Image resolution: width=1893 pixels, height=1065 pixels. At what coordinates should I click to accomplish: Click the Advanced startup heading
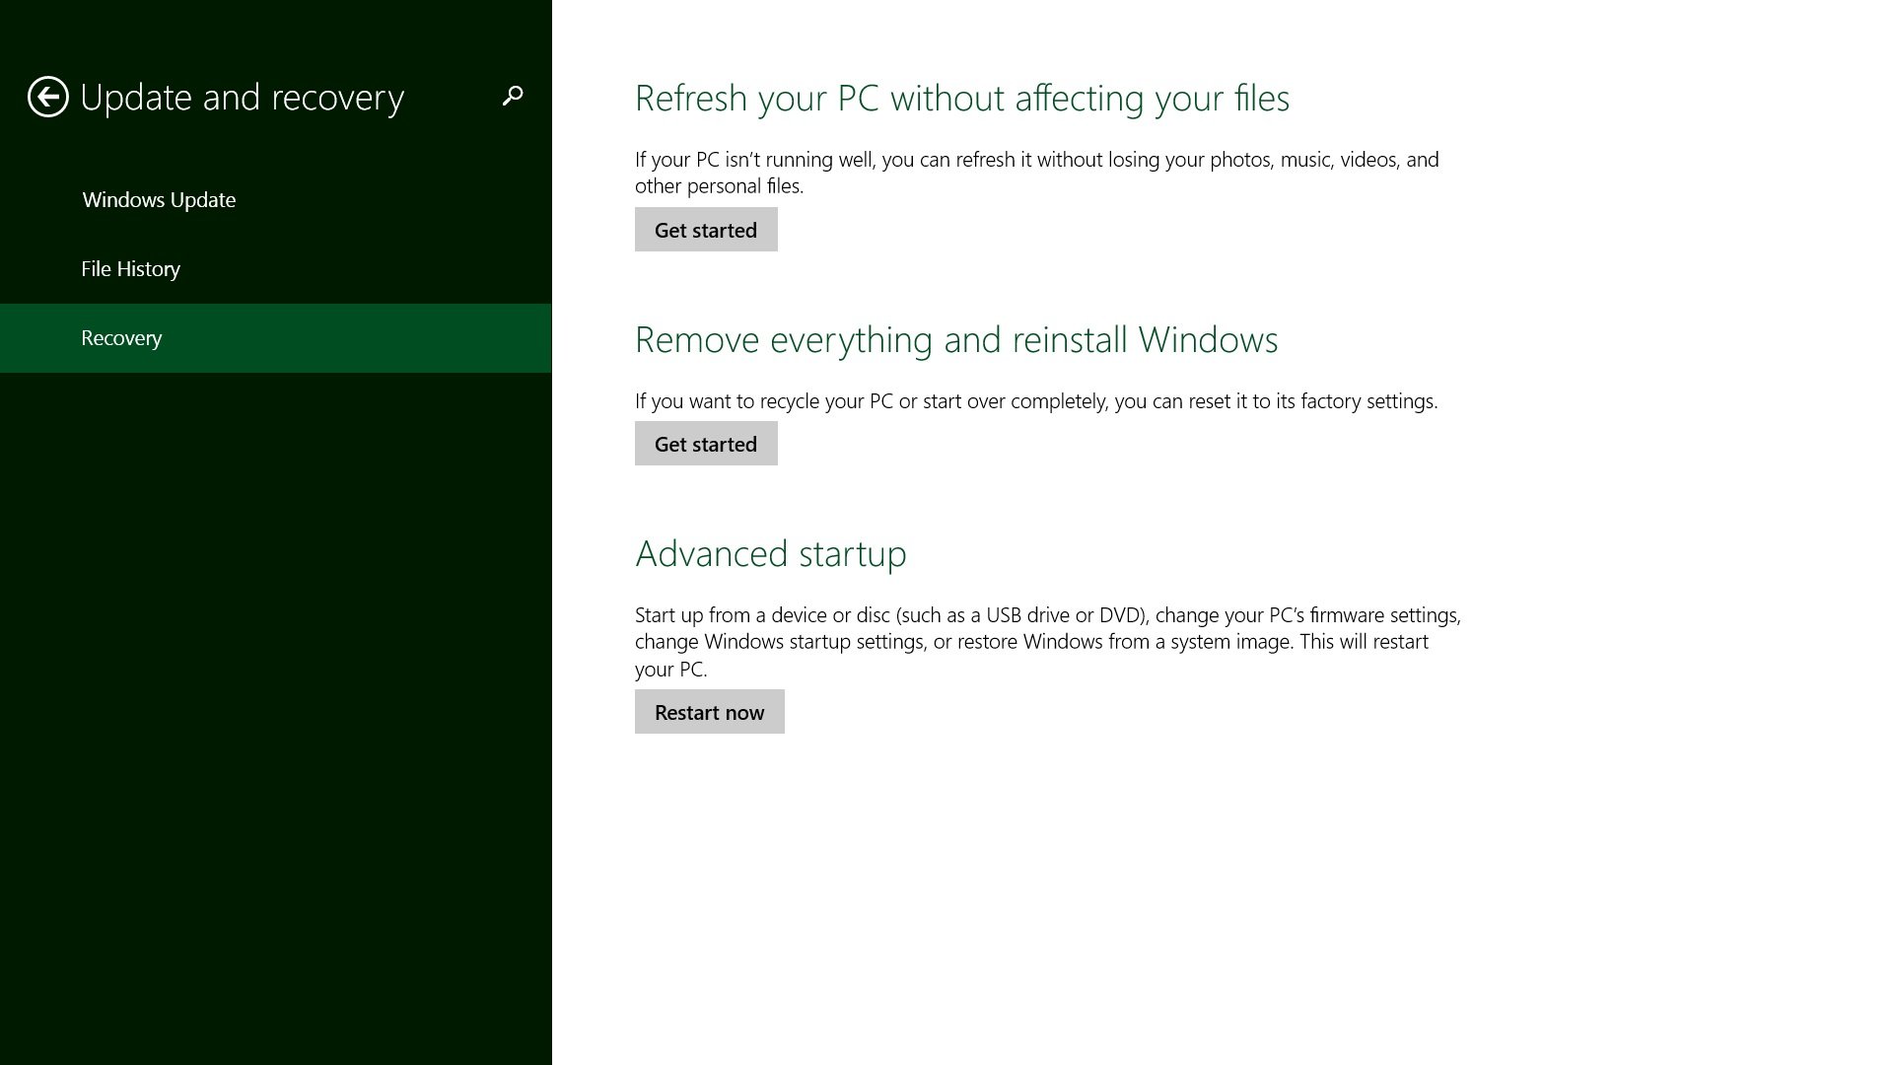click(x=771, y=554)
